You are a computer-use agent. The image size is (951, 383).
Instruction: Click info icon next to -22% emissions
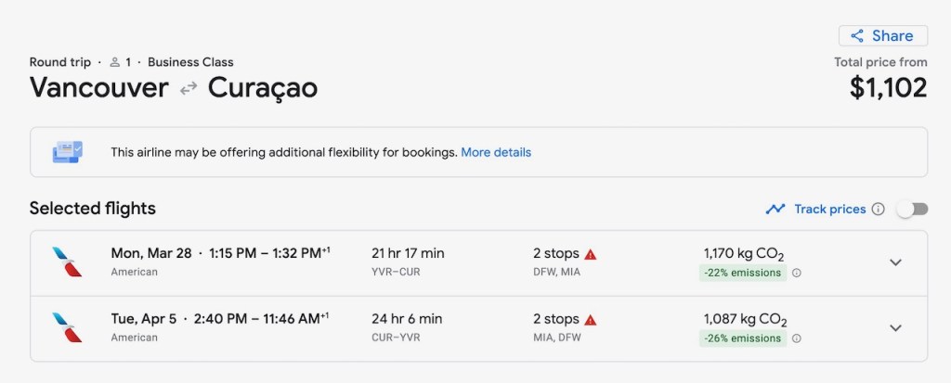(797, 274)
